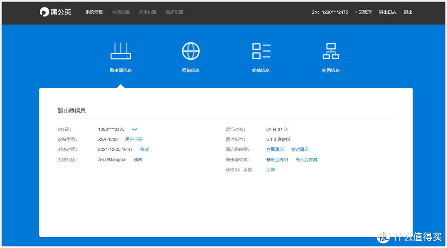The image size is (447, 248).
Task: Open the 网络设置 menu
Action: pos(121,12)
